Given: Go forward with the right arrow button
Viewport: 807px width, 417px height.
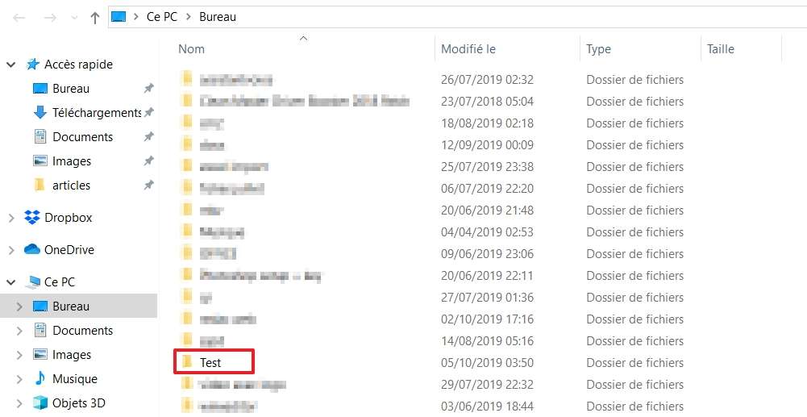Looking at the screenshot, I should click(x=50, y=18).
